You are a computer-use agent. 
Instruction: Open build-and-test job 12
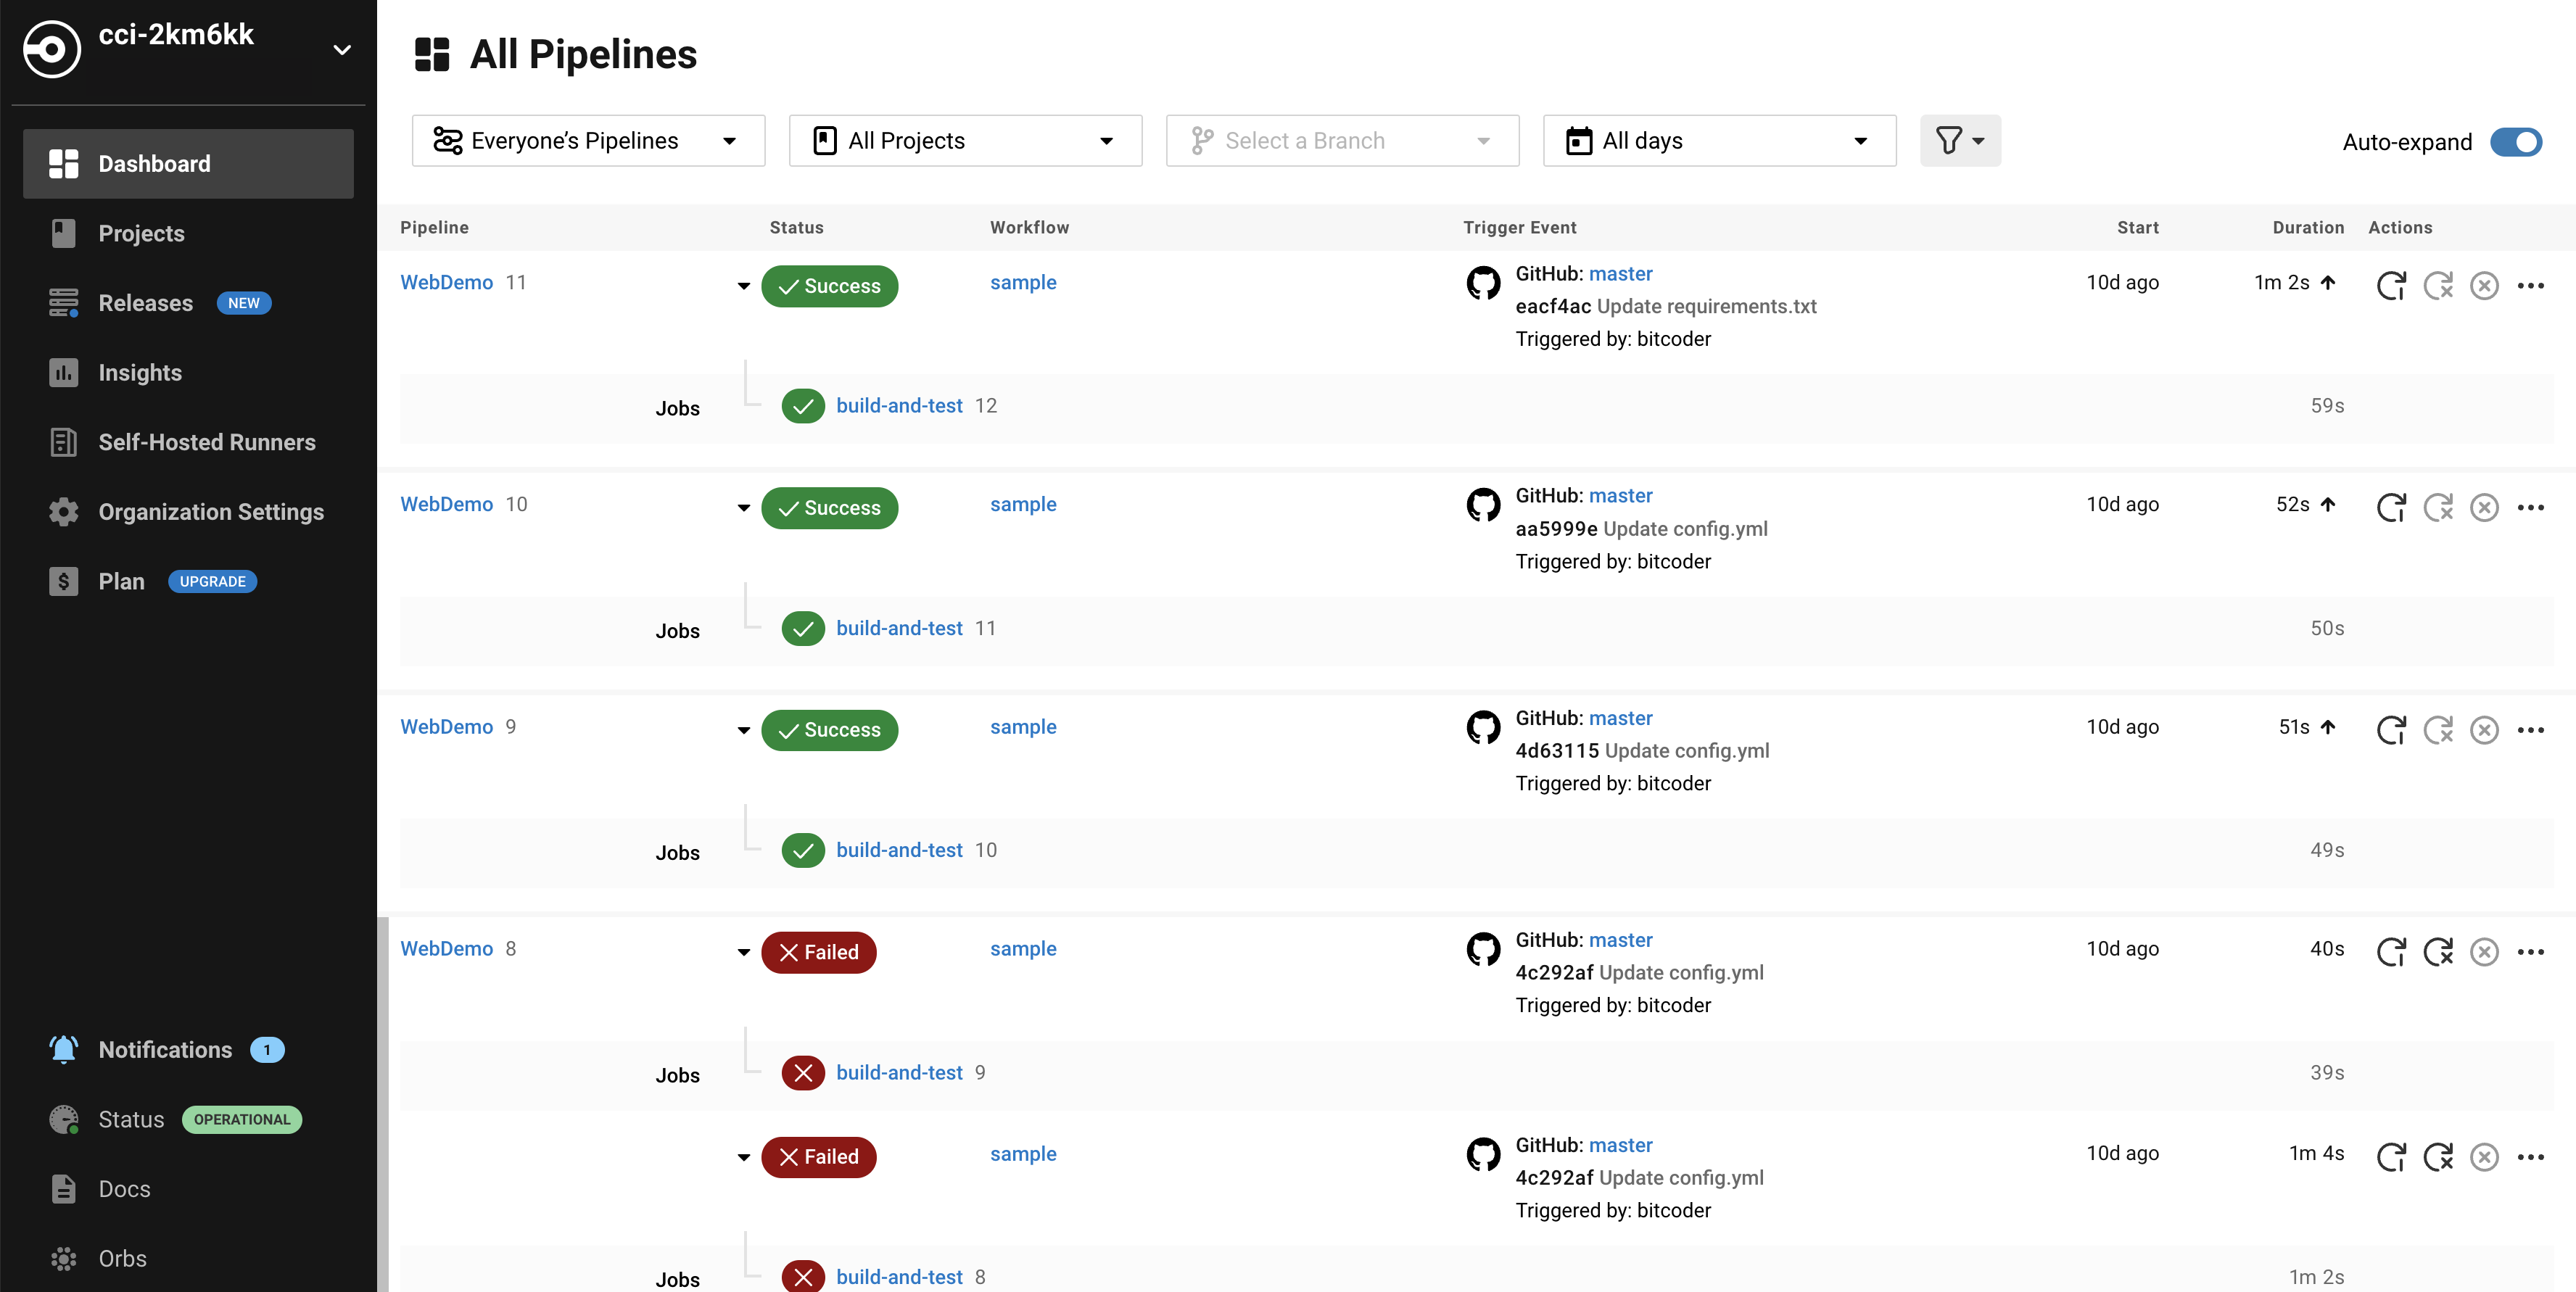pos(899,406)
